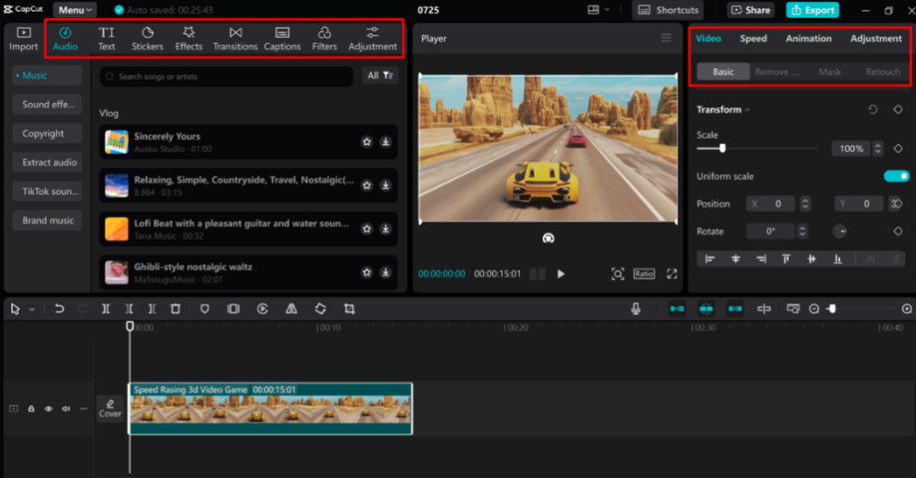The width and height of the screenshot is (916, 478).
Task: Open the Player hamburger menu
Action: click(666, 38)
